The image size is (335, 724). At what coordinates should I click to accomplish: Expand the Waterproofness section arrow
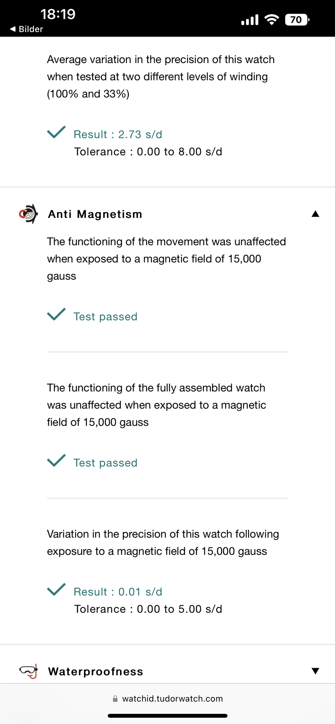tap(315, 671)
